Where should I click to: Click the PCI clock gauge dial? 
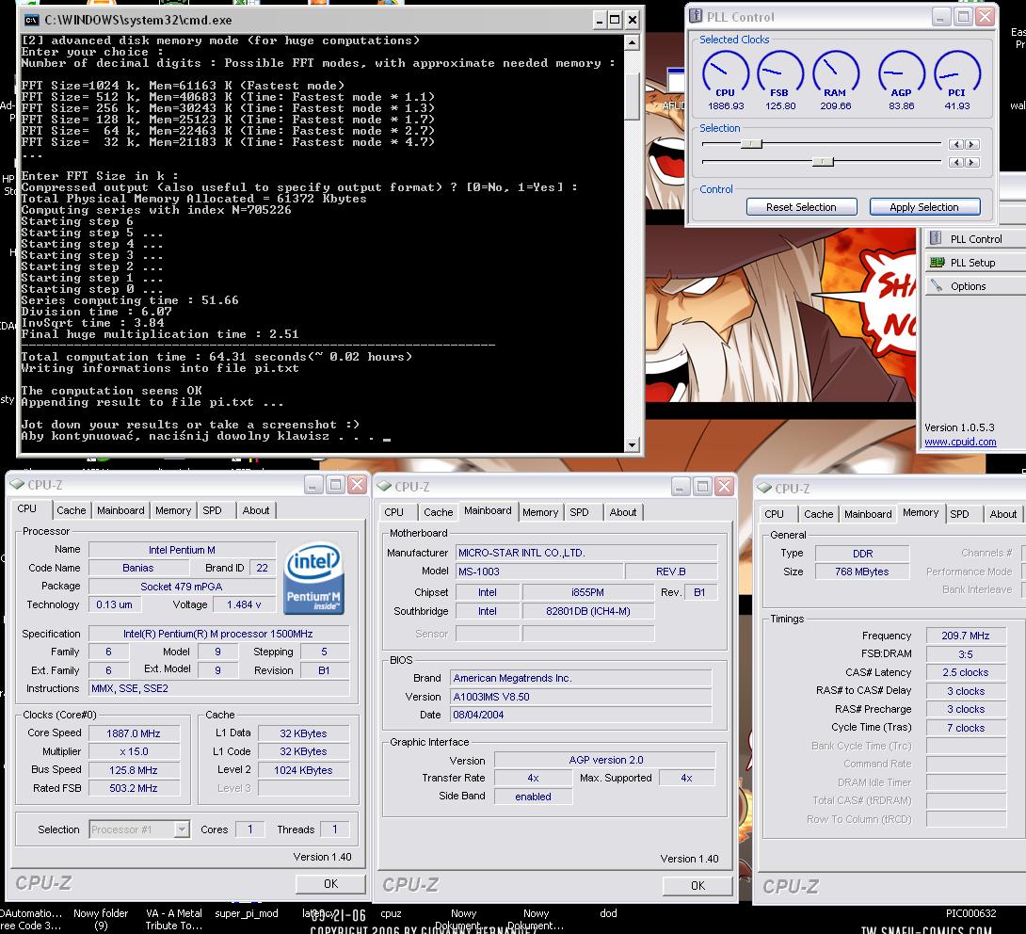[x=956, y=73]
